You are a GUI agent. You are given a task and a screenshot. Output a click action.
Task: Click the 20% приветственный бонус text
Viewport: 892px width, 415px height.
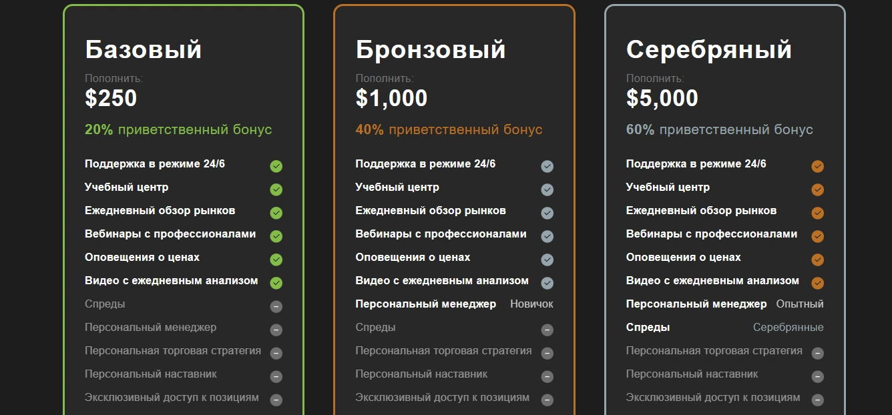(178, 129)
